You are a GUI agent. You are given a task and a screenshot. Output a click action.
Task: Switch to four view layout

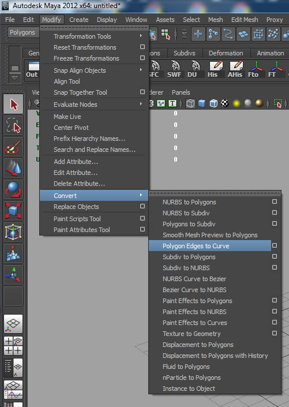13,346
